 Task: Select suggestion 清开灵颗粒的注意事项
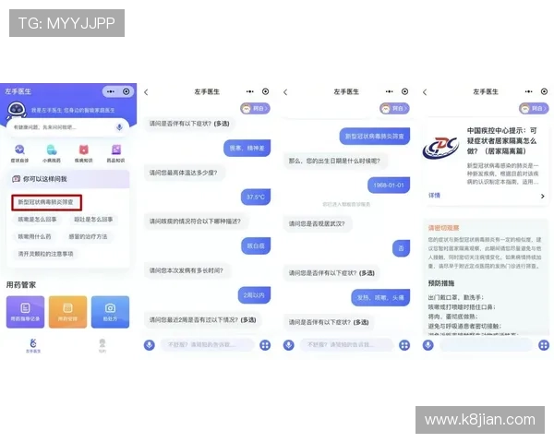click(45, 254)
